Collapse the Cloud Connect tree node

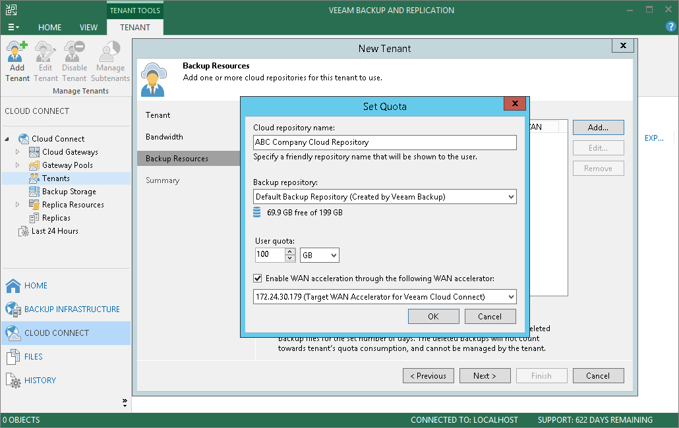click(7, 139)
